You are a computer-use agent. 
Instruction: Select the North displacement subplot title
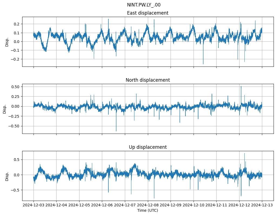pos(148,80)
